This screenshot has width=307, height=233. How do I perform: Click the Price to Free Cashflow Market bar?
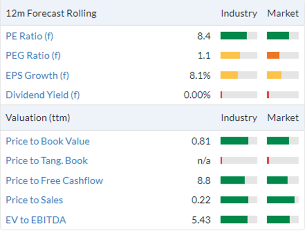pos(283,180)
